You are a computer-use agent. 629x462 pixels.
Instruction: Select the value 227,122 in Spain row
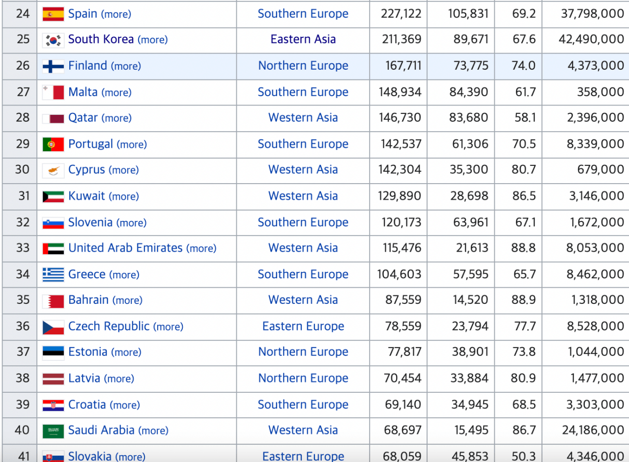[x=401, y=14]
